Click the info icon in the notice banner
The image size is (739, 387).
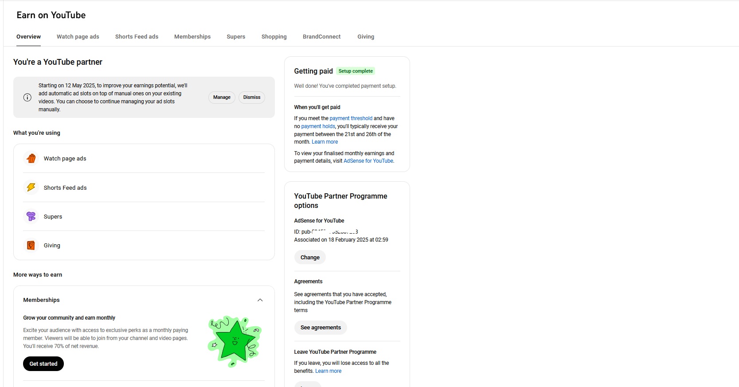coord(27,98)
